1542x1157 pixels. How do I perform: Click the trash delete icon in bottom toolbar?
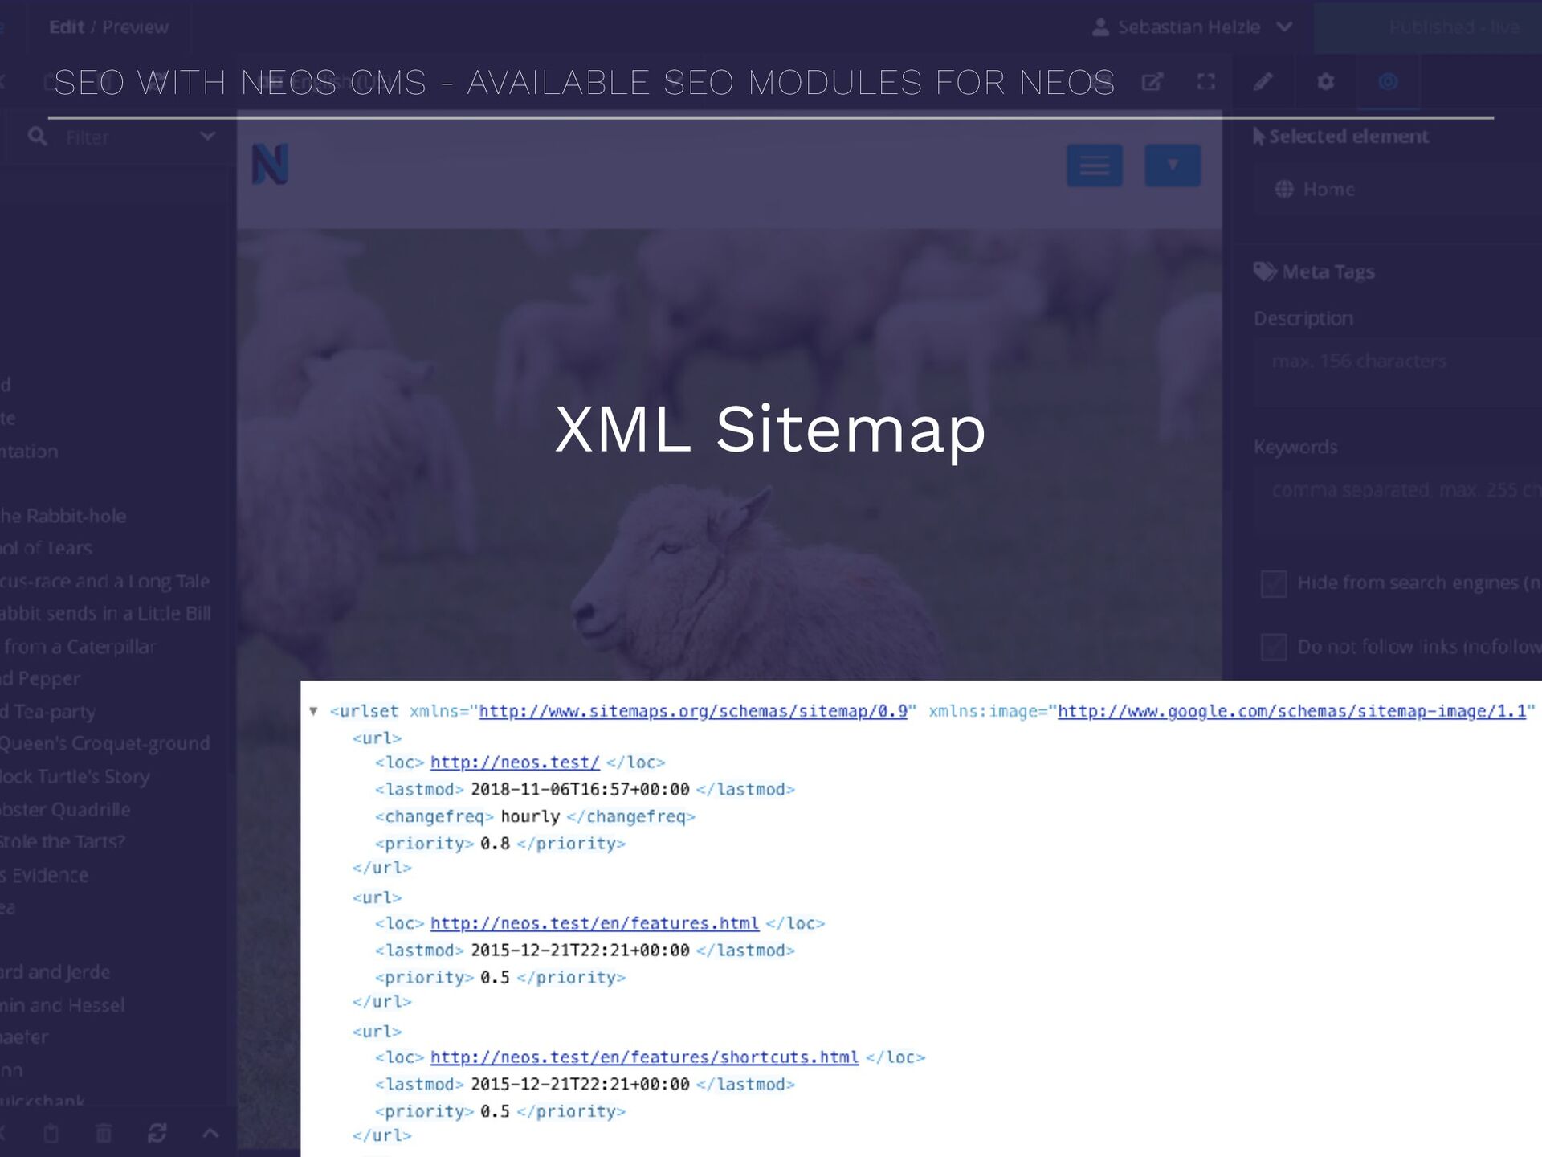pyautogui.click(x=104, y=1133)
